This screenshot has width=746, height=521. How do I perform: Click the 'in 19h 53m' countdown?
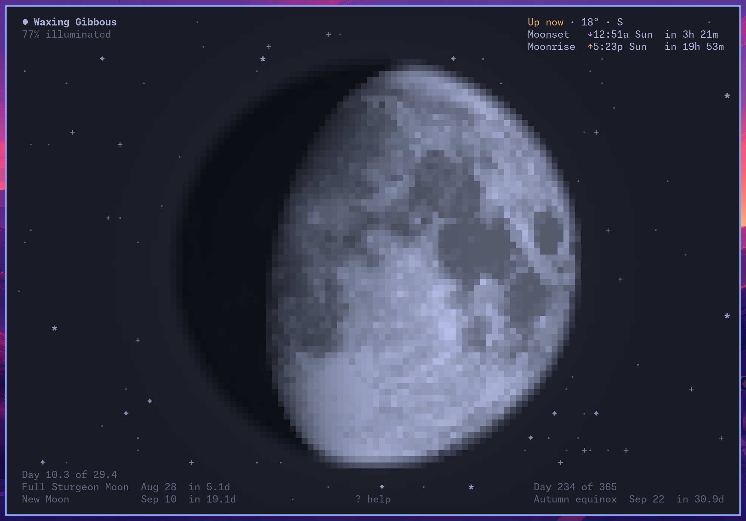694,47
